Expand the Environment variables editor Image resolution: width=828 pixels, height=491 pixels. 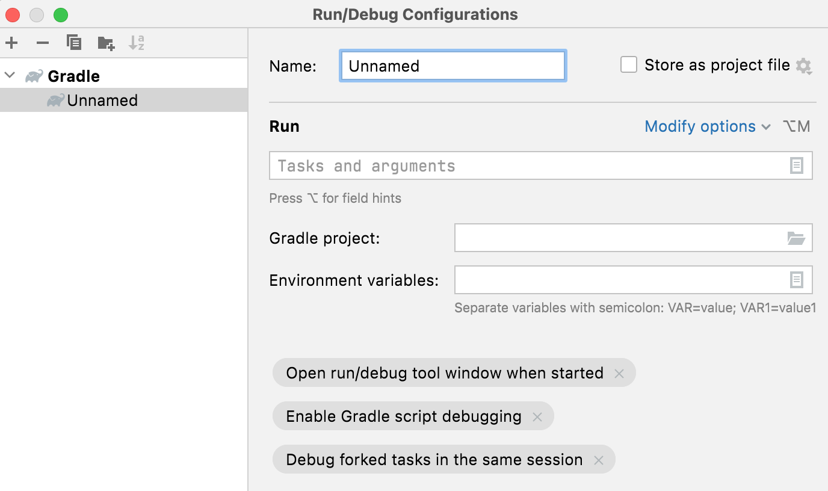coord(797,280)
